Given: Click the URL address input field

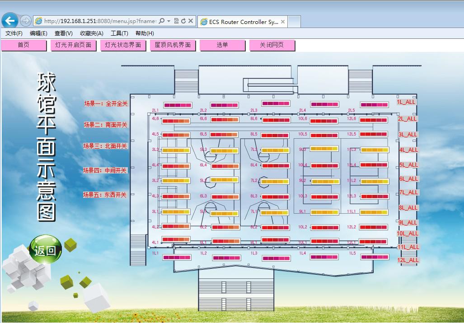Looking at the screenshot, I should (x=99, y=21).
